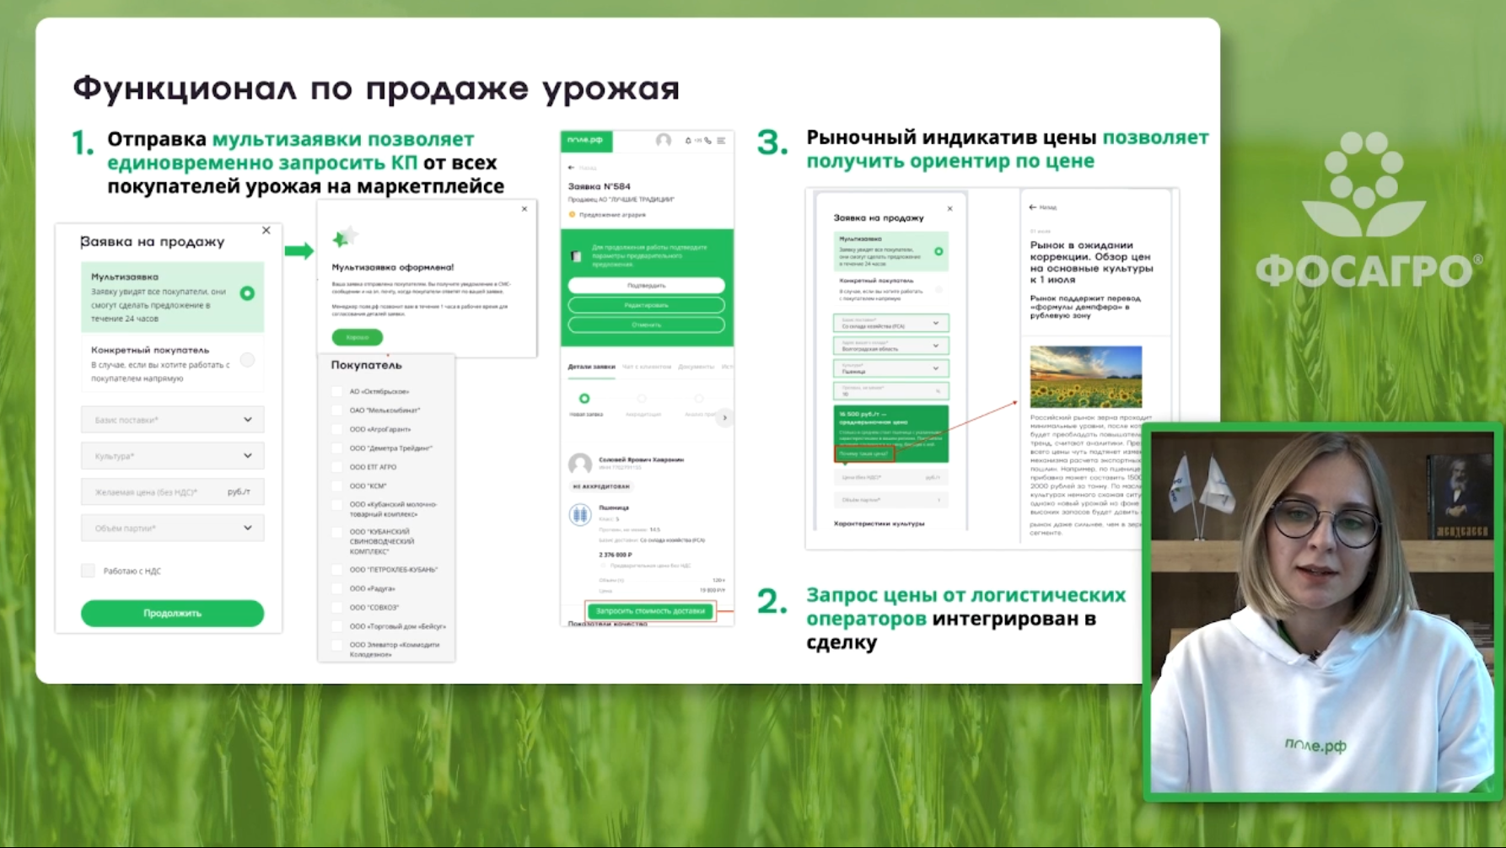Advance the status stepper with right arrow
The width and height of the screenshot is (1506, 848).
tap(724, 417)
